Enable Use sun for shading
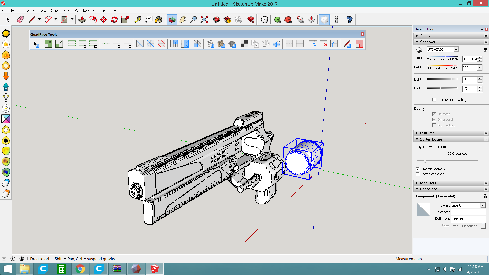Viewport: 489px width, 275px height. (x=434, y=100)
